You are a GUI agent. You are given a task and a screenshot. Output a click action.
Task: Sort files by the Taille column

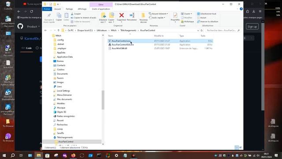click(x=203, y=36)
